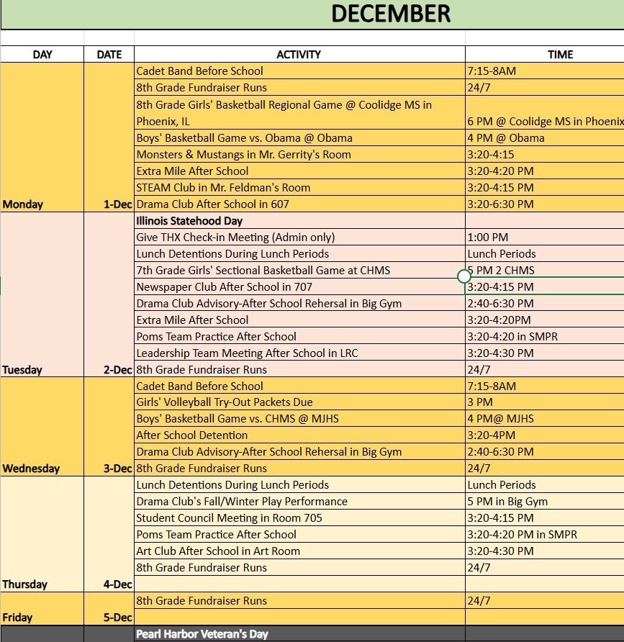Click the Art Club After School cell
This screenshot has height=642, width=624.
(x=299, y=551)
